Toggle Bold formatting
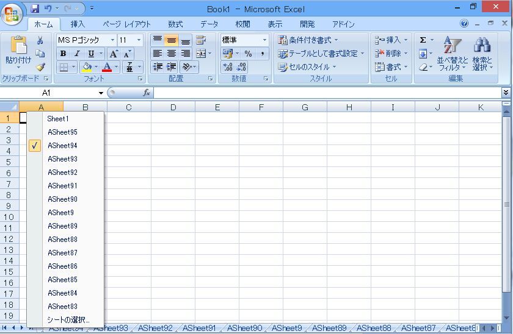 point(63,54)
